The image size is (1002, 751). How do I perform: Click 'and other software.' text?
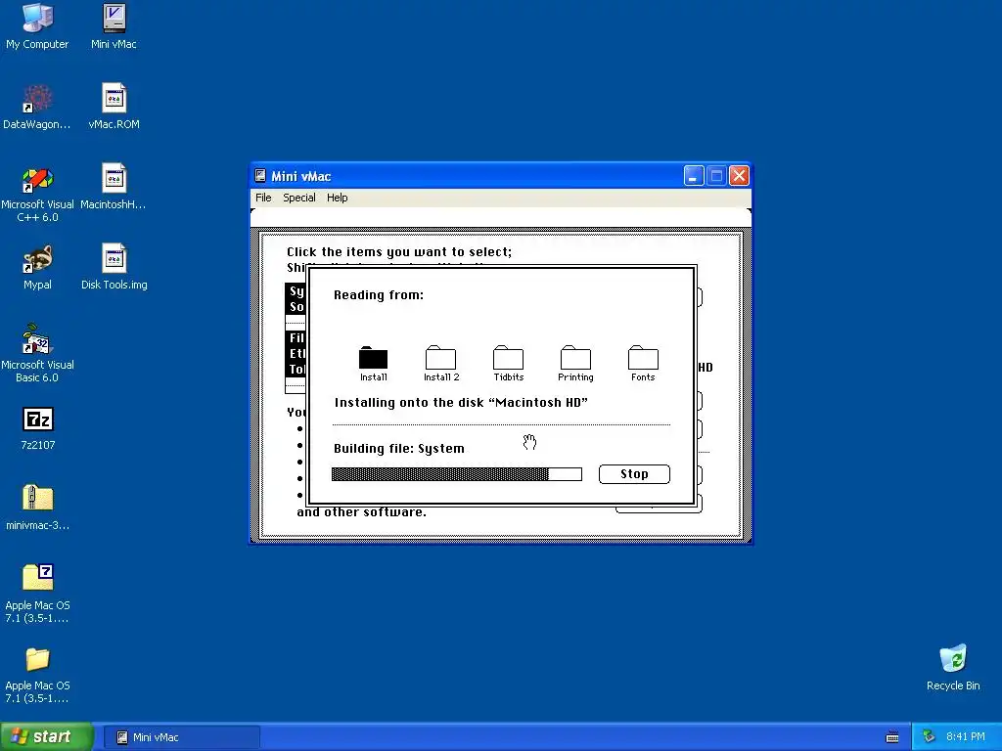361,512
